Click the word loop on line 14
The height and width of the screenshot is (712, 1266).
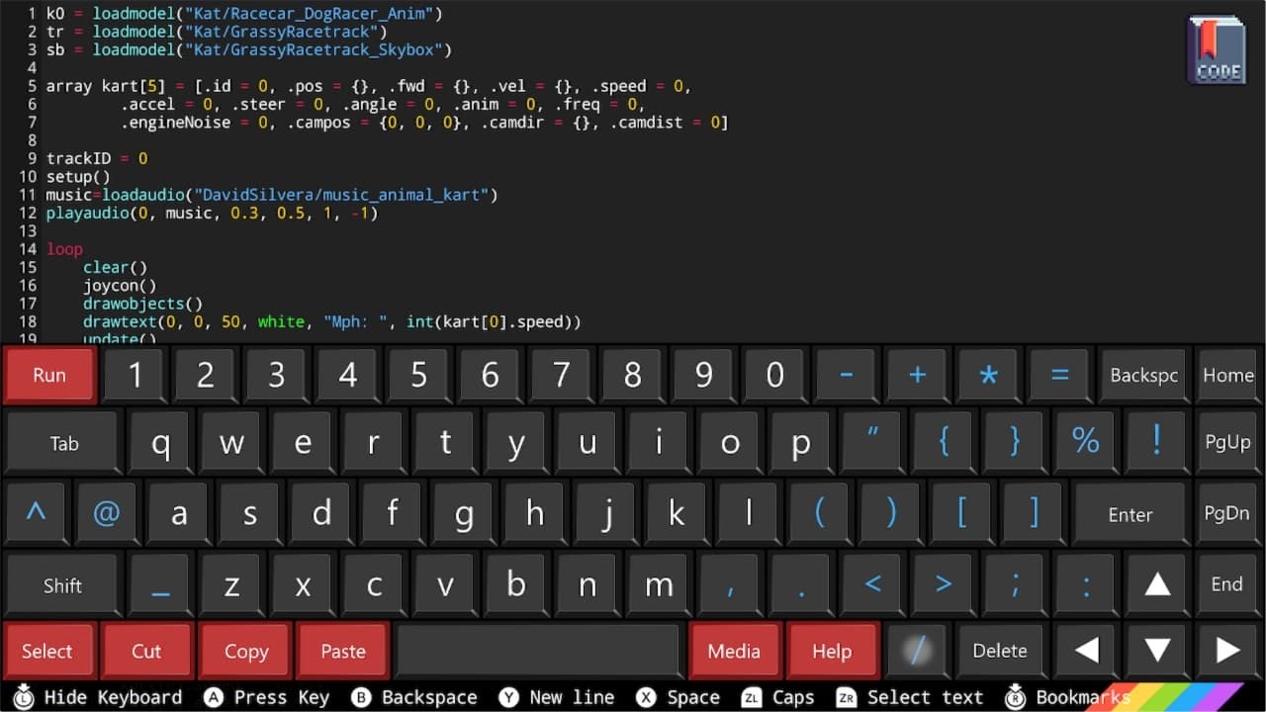tap(64, 249)
